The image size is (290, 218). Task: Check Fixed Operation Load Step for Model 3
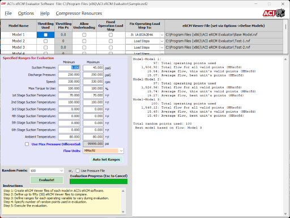tap(111, 48)
